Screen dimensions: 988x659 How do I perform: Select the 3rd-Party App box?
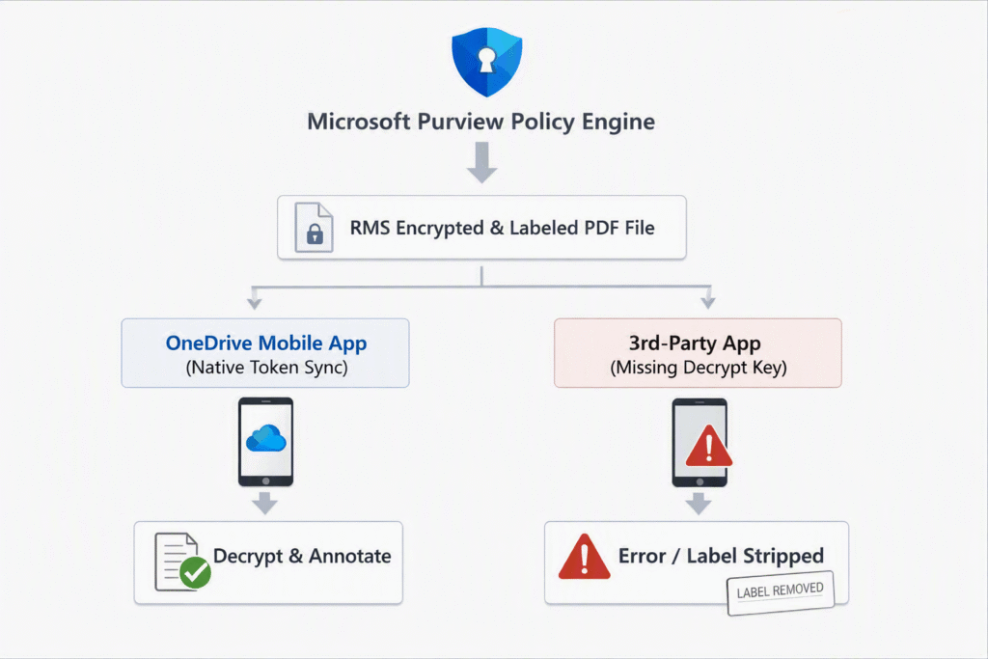click(x=698, y=353)
